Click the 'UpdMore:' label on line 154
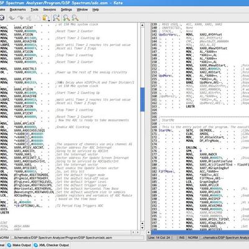Image resolution: width=249 pixels, height=249 pixels. coord(165,76)
